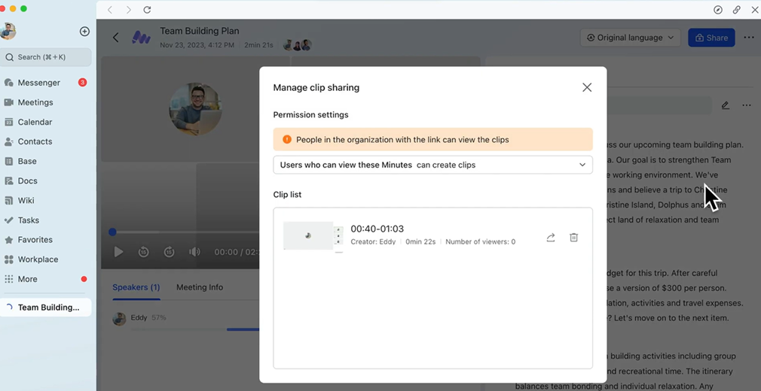Viewport: 761px width, 391px height.
Task: Click the blue Share button
Action: point(711,38)
